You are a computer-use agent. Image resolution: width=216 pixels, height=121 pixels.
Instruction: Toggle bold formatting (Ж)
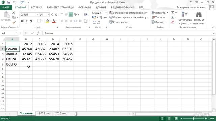point(22,21)
